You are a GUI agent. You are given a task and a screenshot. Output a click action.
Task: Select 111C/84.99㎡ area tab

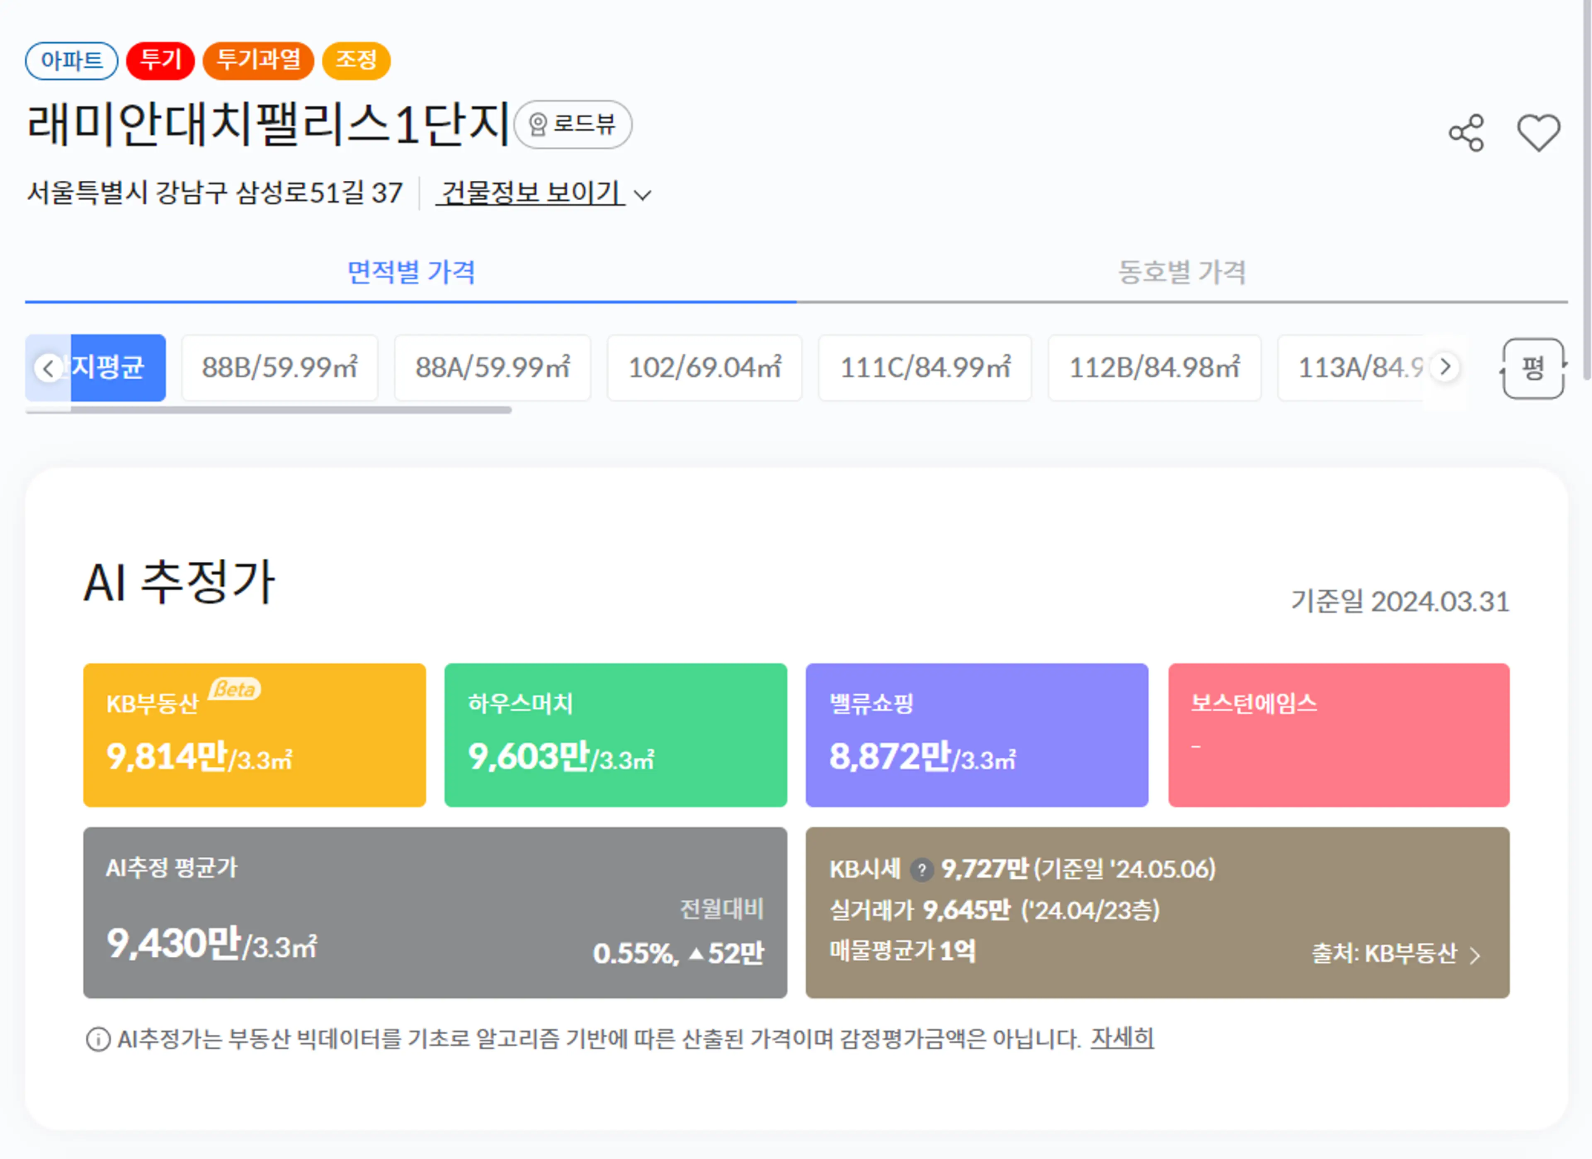coord(925,367)
